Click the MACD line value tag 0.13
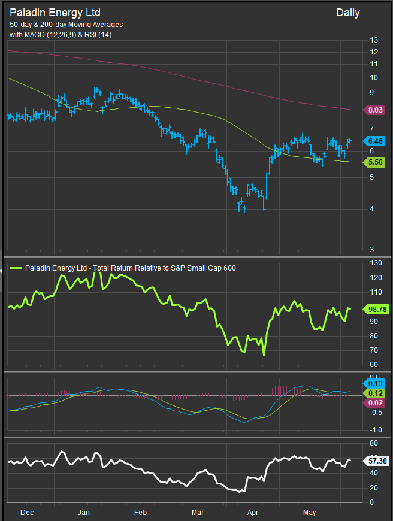Viewport: 393px width, 521px height. [x=375, y=384]
